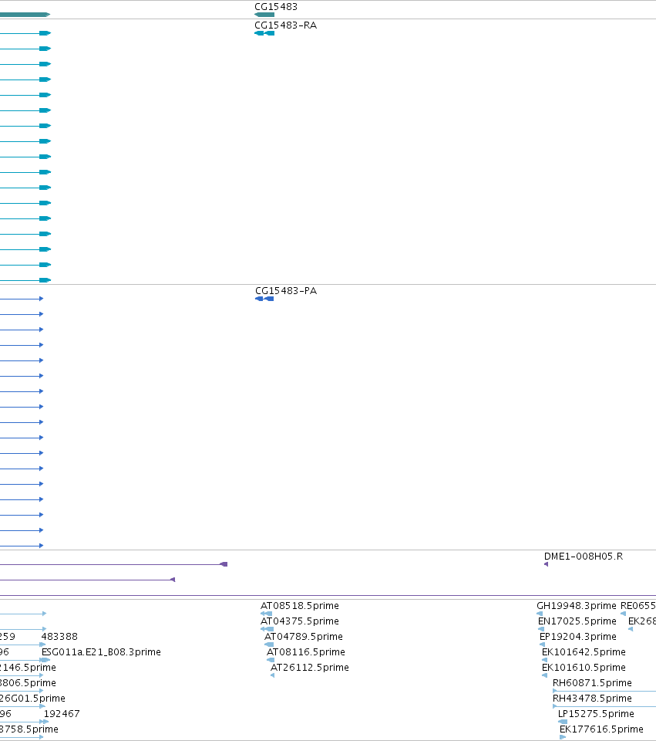Click the EST glyph under LP15275.5prime
The width and height of the screenshot is (656, 741).
point(563,722)
